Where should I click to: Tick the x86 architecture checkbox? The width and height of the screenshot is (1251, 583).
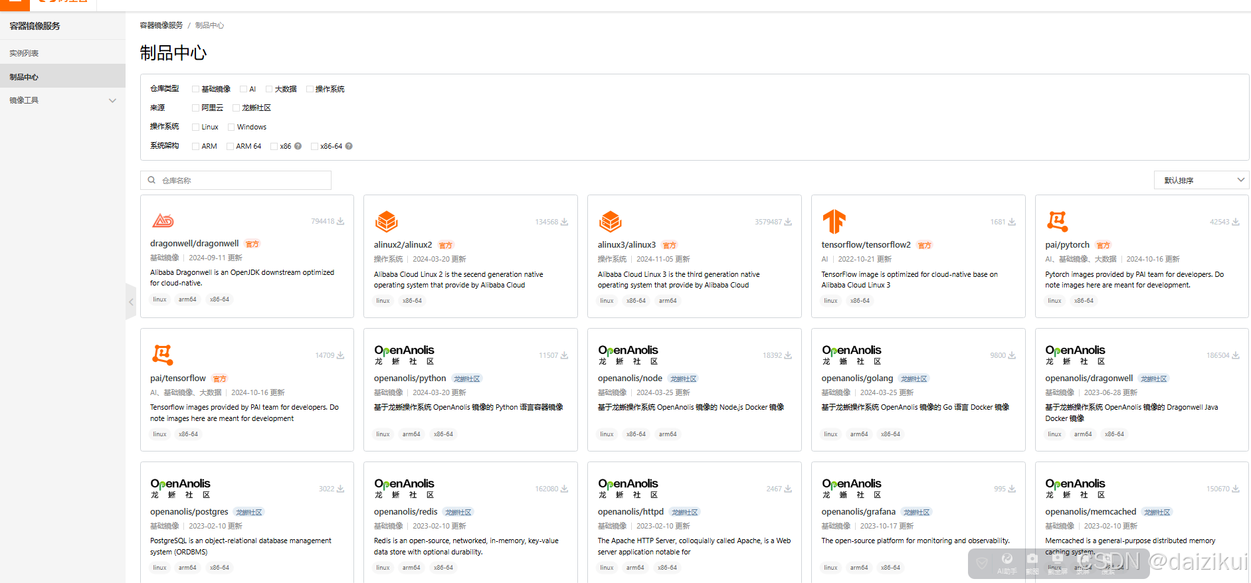coord(274,146)
